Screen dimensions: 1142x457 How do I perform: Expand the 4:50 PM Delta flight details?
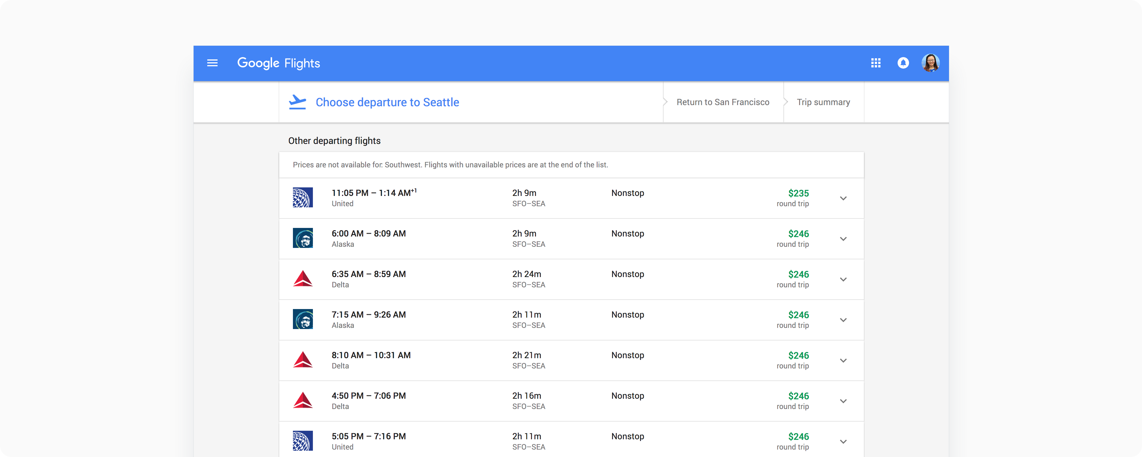[843, 401]
